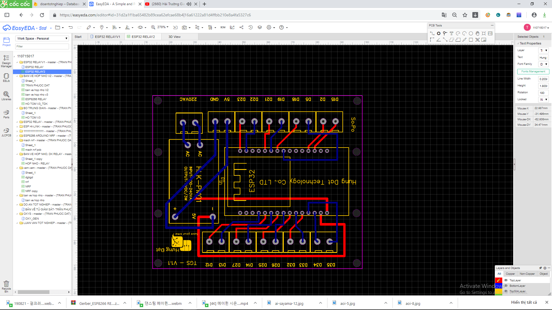Click the Line Width value field

tap(543, 79)
